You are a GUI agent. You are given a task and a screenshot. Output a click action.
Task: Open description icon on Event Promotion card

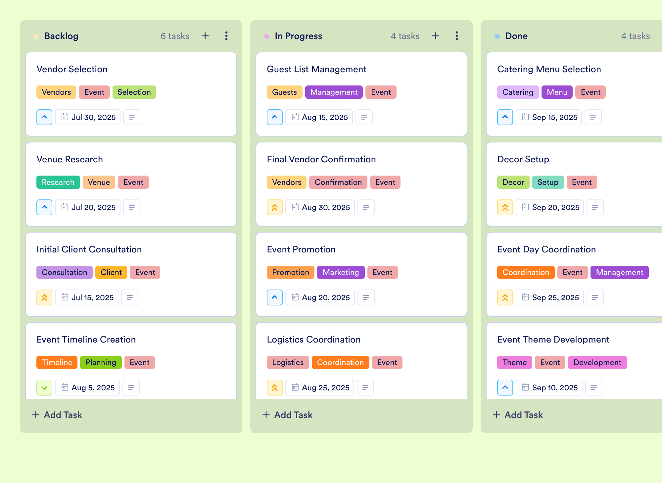click(x=366, y=297)
